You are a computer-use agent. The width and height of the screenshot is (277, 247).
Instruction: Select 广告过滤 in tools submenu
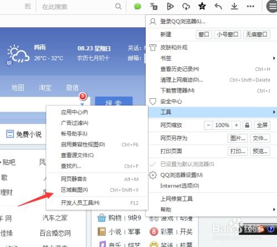click(x=97, y=123)
